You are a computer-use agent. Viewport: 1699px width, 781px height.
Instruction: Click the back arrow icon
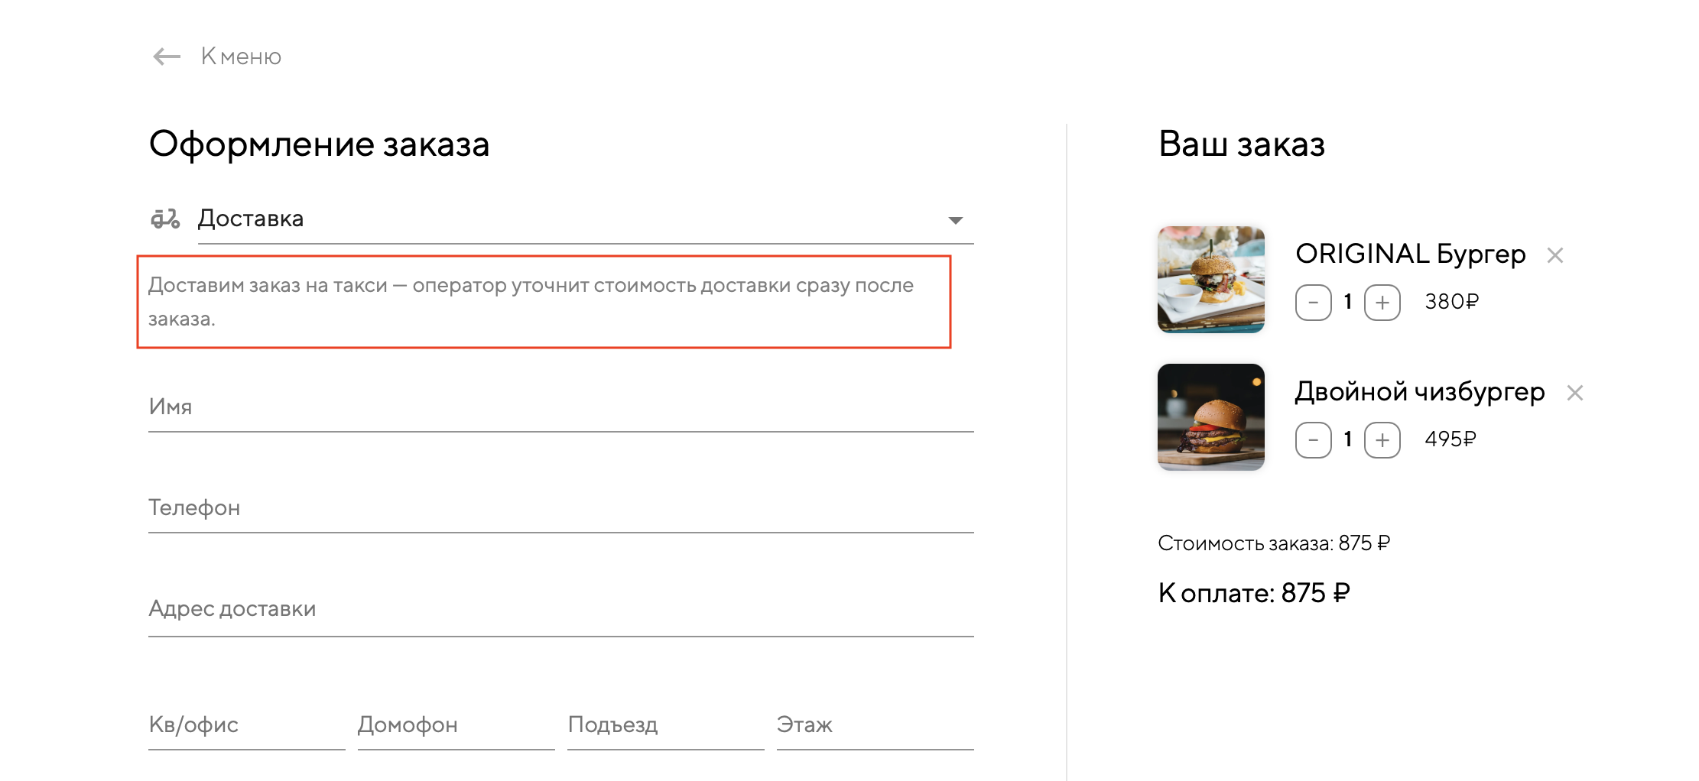click(x=166, y=57)
